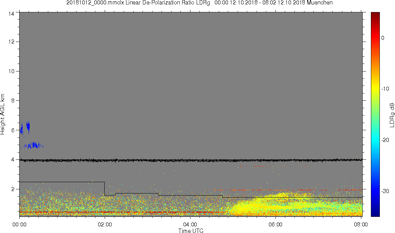The width and height of the screenshot is (395, 233).
Task: Click the 'Height AGL km' y-axis label
Action: 2,114
